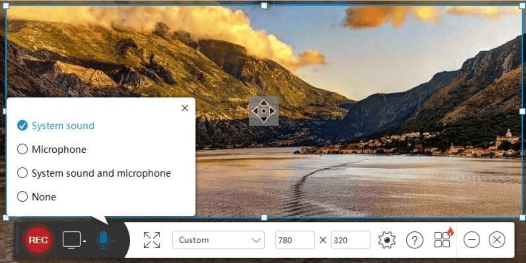
Task: Select the System sound radio option
Action: click(x=22, y=125)
